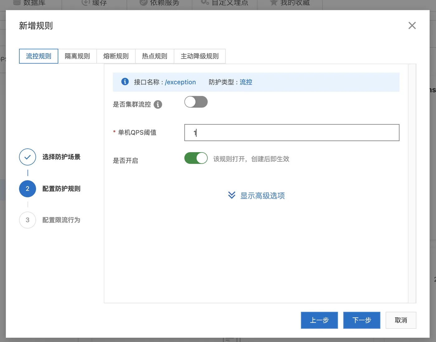Image resolution: width=436 pixels, height=342 pixels.
Task: Open 自定义埋点 tab in the background page
Action: click(225, 3)
